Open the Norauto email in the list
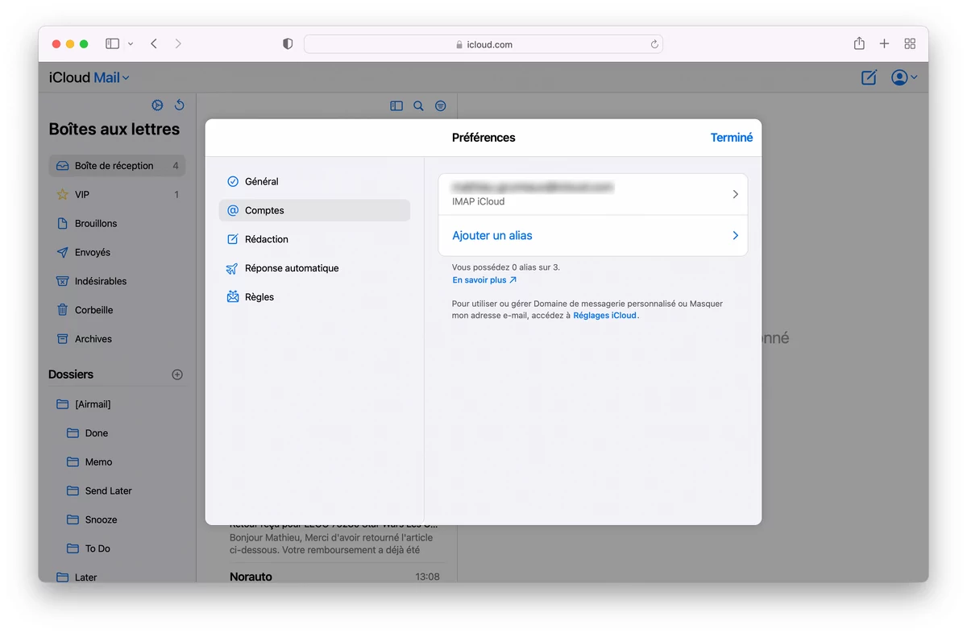The width and height of the screenshot is (967, 633). click(x=334, y=577)
